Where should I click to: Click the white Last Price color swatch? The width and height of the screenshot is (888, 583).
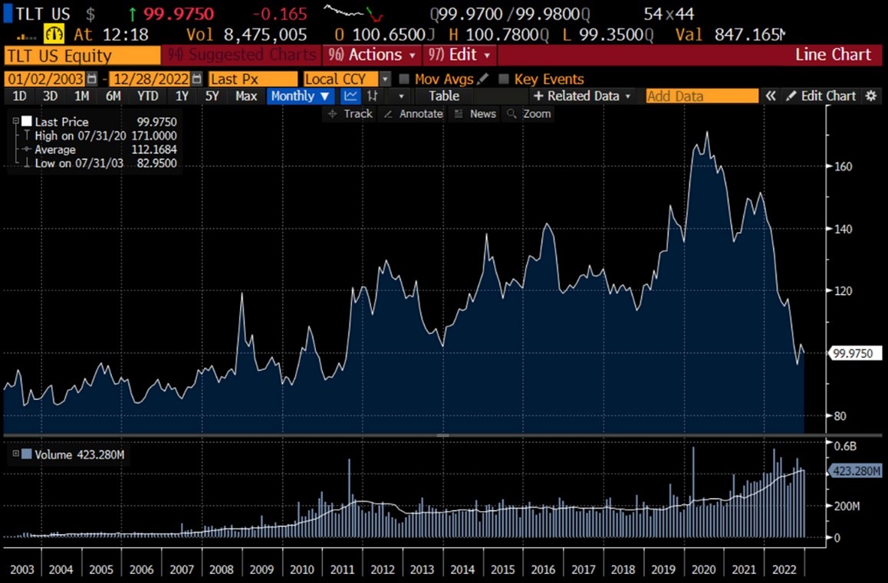27,121
